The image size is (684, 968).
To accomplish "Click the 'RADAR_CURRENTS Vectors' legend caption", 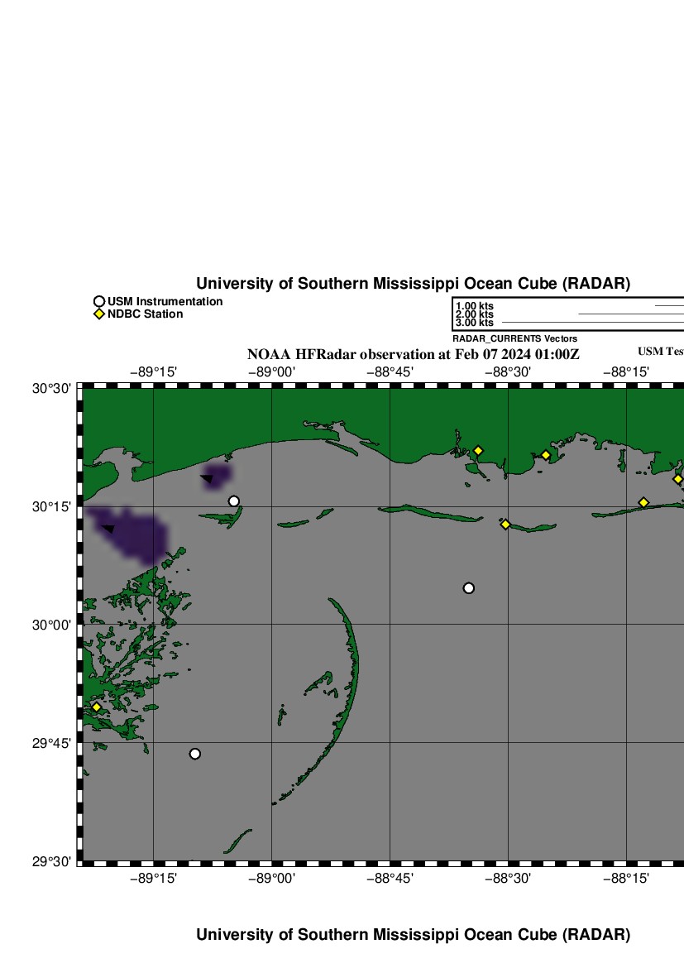I will click(x=514, y=338).
